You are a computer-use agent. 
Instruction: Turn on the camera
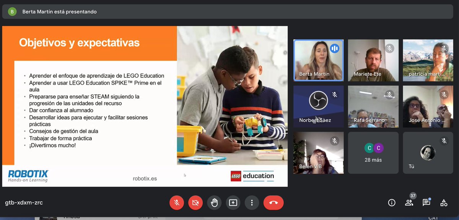click(195, 203)
